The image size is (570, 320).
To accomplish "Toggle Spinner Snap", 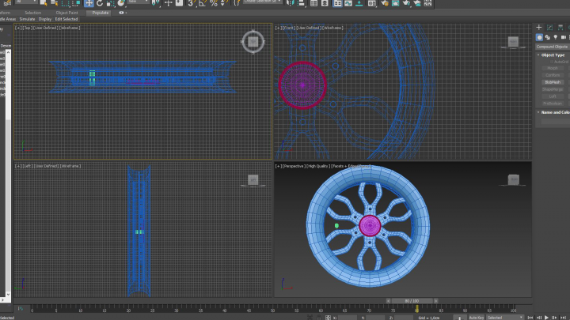I will tap(225, 3).
